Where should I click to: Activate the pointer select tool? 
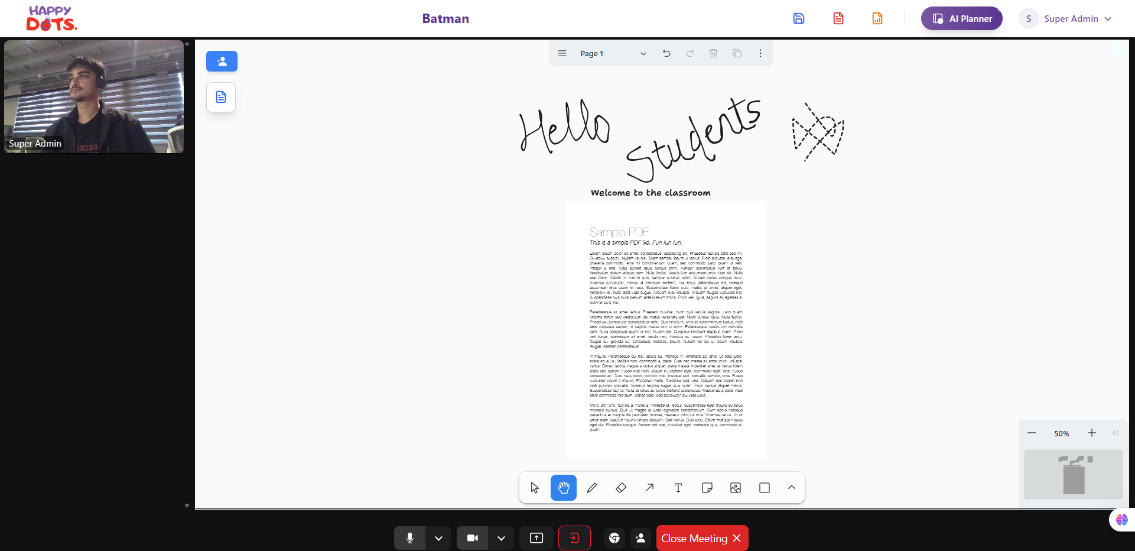[535, 488]
